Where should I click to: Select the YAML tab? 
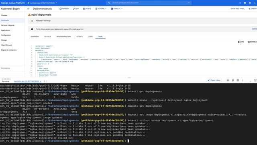click(x=100, y=37)
